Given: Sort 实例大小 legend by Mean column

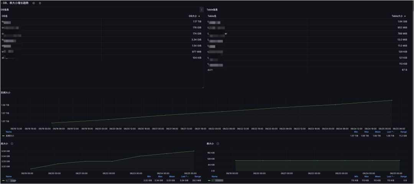Looking at the screenshot, I should (x=378, y=132).
